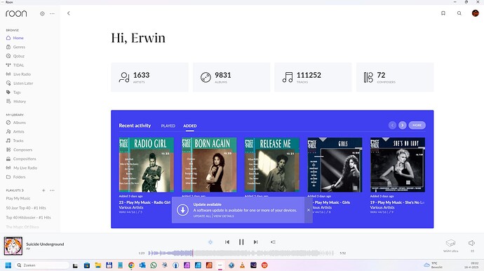Open search magnifier in top bar

tap(459, 13)
